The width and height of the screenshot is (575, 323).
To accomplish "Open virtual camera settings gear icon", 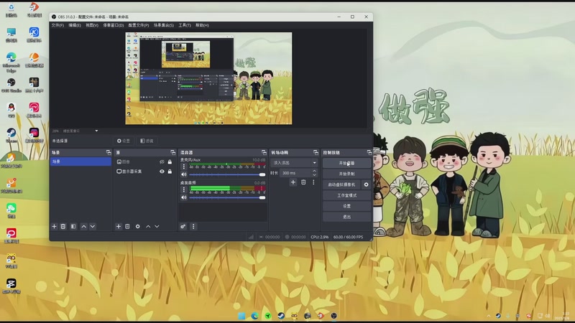I will pos(366,184).
